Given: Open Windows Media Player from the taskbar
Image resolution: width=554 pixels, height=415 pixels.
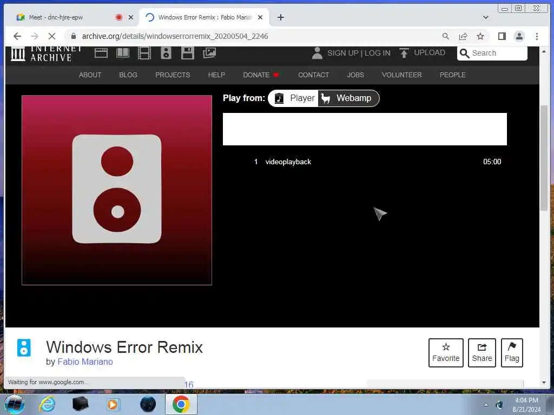Looking at the screenshot, I should pyautogui.click(x=113, y=404).
